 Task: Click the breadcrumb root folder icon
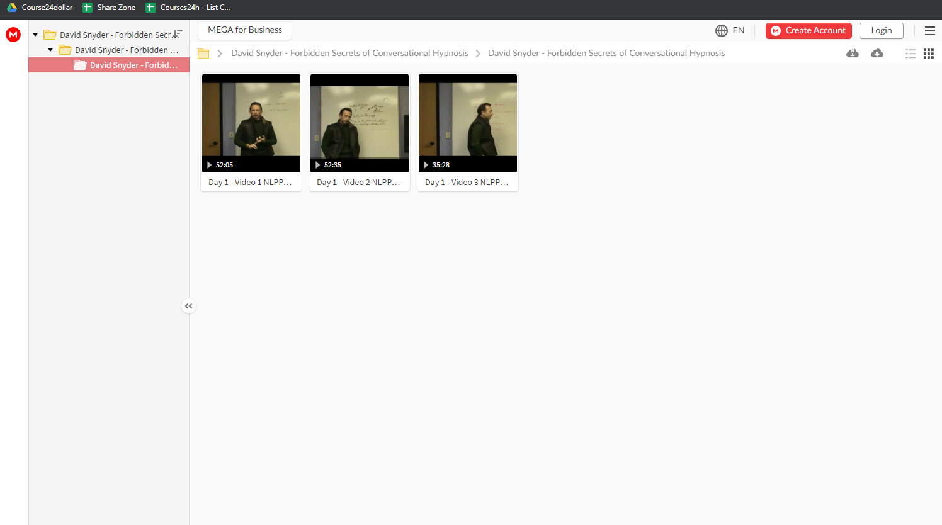[203, 54]
